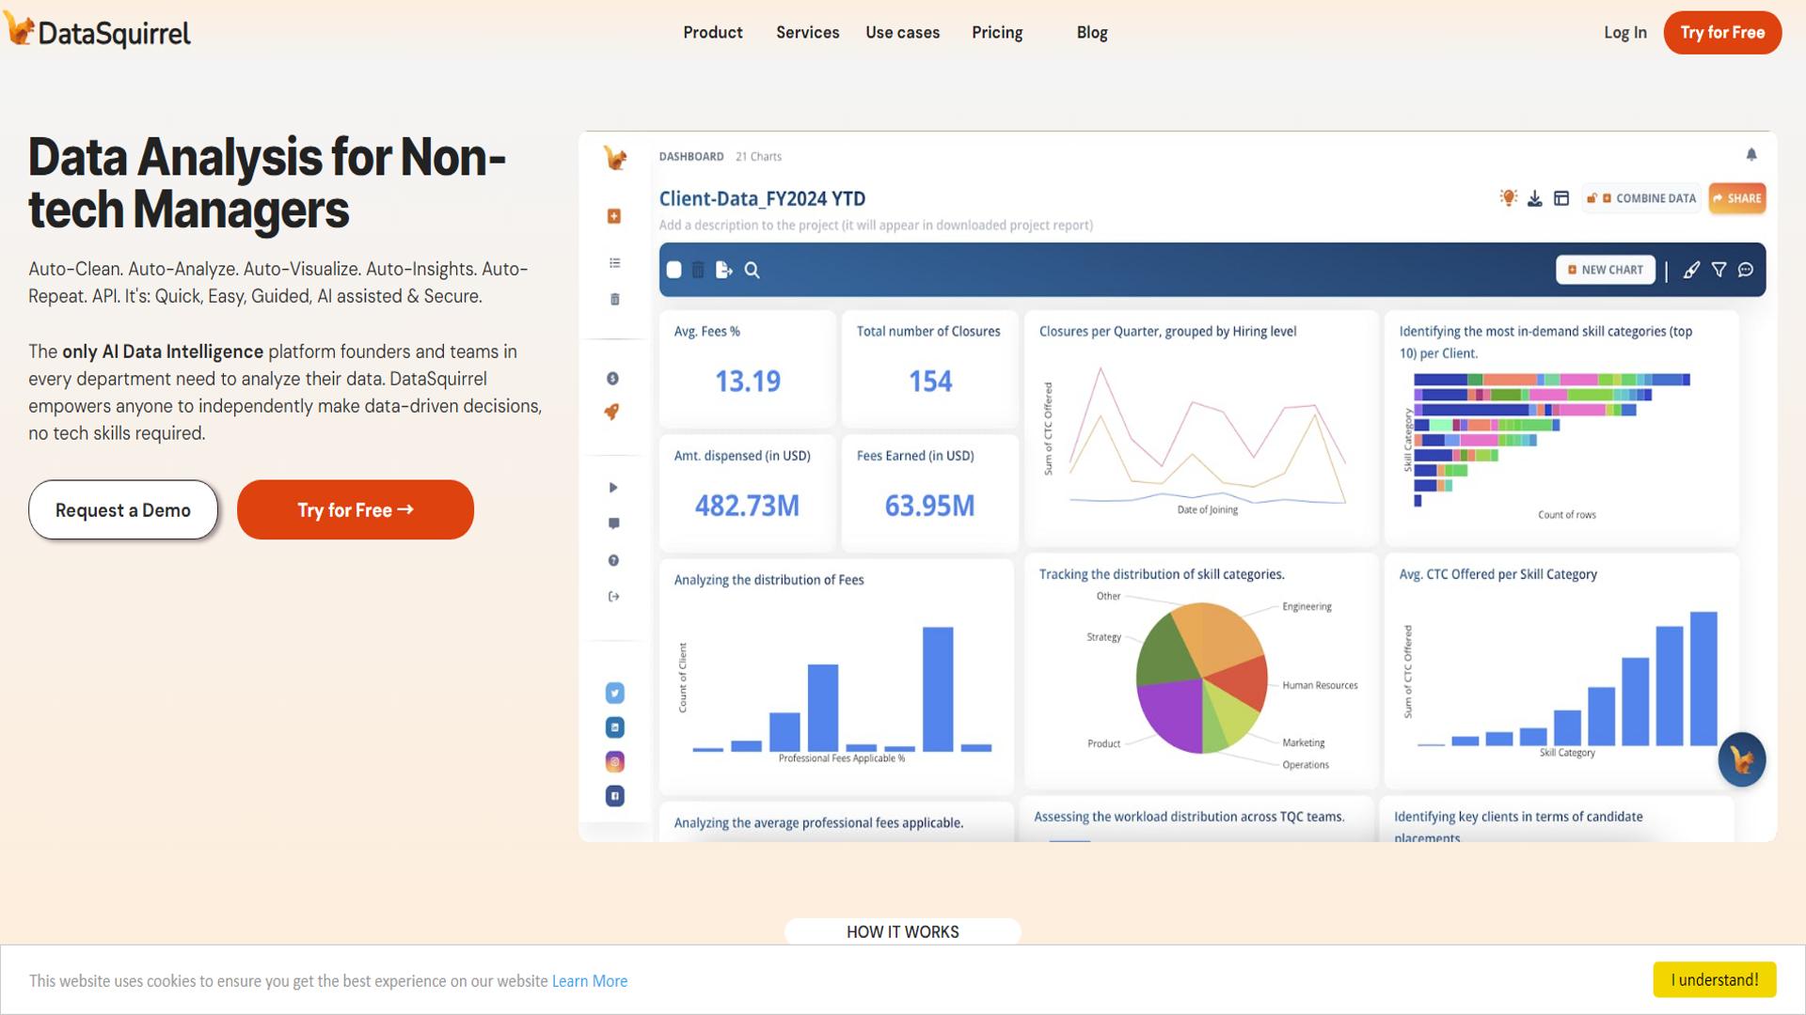Click the Twitter icon in sidebar
This screenshot has width=1806, height=1015.
point(614,693)
